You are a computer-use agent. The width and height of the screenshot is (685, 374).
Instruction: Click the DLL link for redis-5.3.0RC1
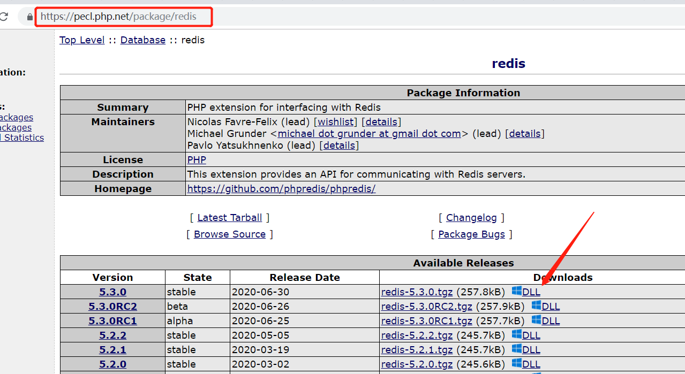(551, 321)
